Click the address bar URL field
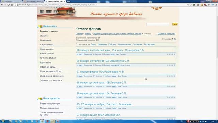The height and width of the screenshot is (123, 218). [x=100, y=5]
